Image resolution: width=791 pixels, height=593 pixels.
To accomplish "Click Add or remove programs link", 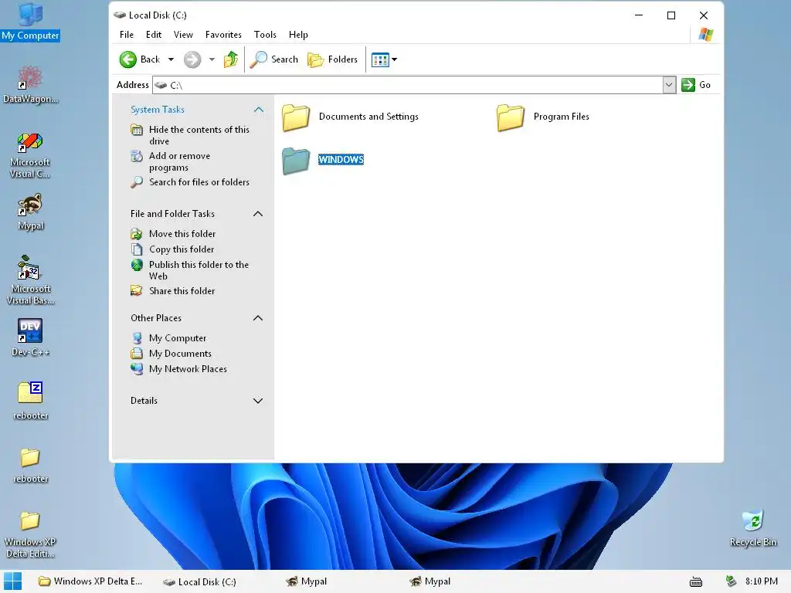I will coord(179,161).
